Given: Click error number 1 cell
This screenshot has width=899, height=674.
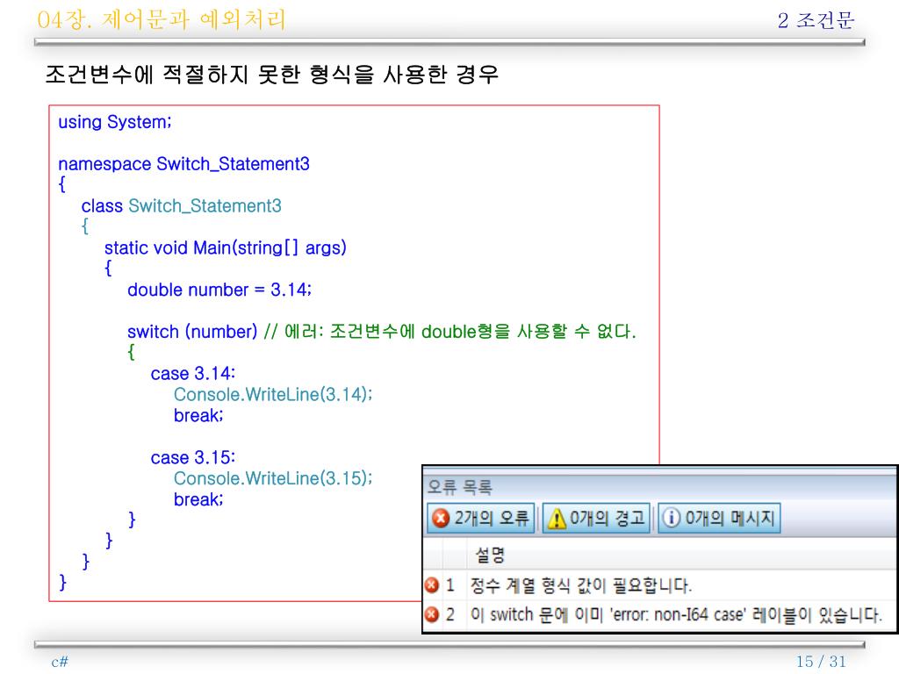Looking at the screenshot, I should tap(450, 585).
